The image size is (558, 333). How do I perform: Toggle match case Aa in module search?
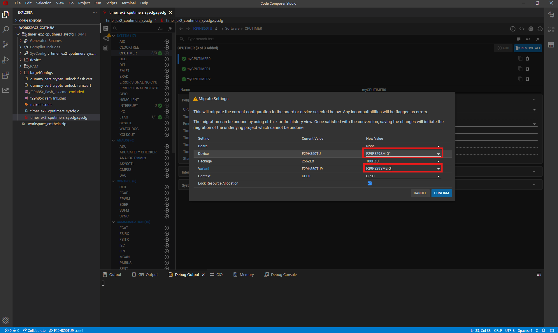point(160,29)
